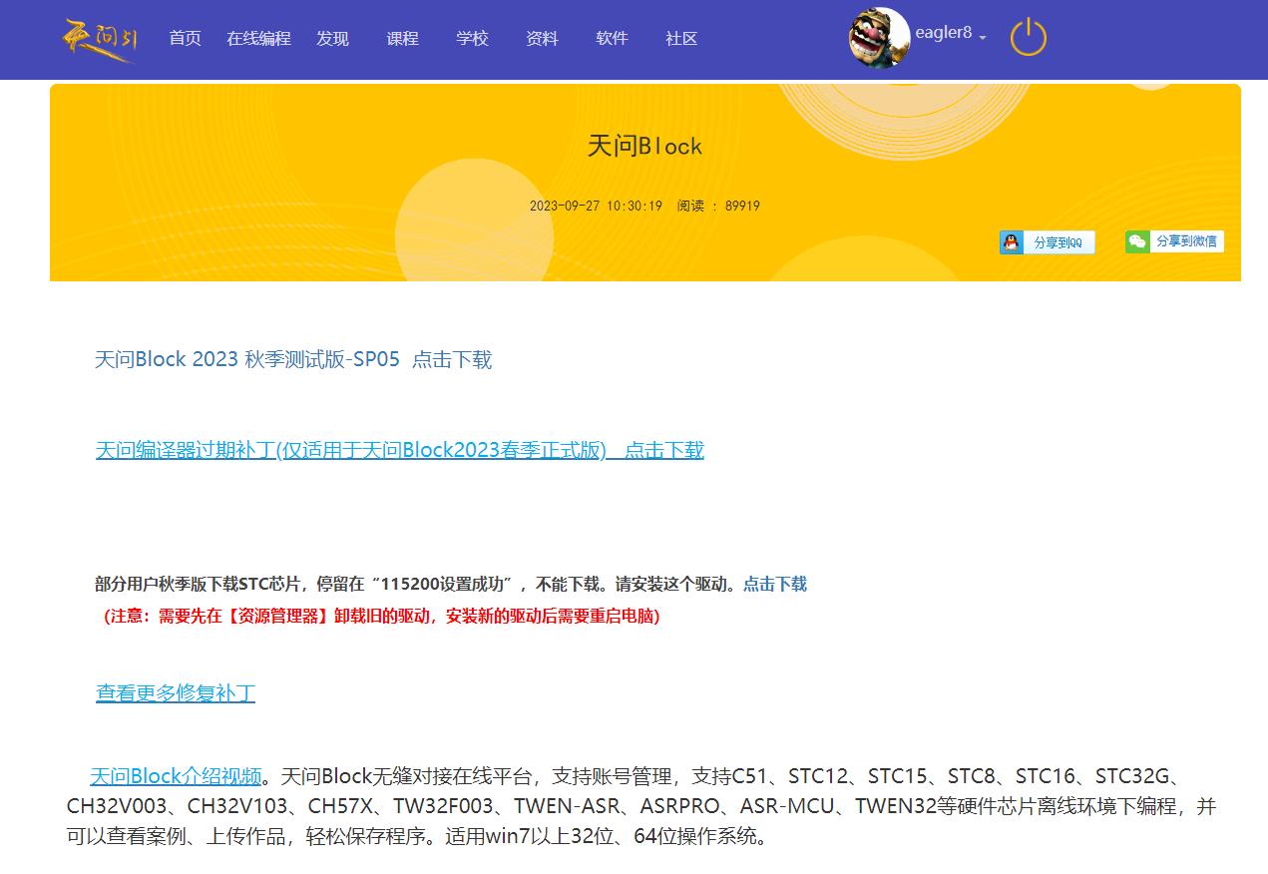Share page via 分享到QQ button
The height and width of the screenshot is (874, 1268).
[x=1048, y=242]
